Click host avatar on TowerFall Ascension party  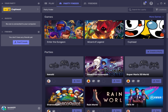click(x=88, y=81)
